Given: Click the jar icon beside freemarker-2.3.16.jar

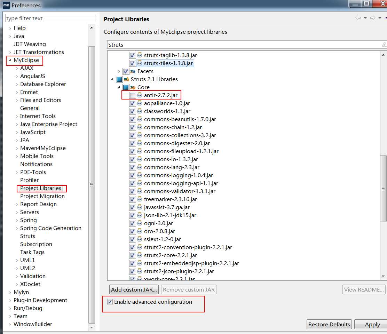Looking at the screenshot, I should pyautogui.click(x=140, y=199).
